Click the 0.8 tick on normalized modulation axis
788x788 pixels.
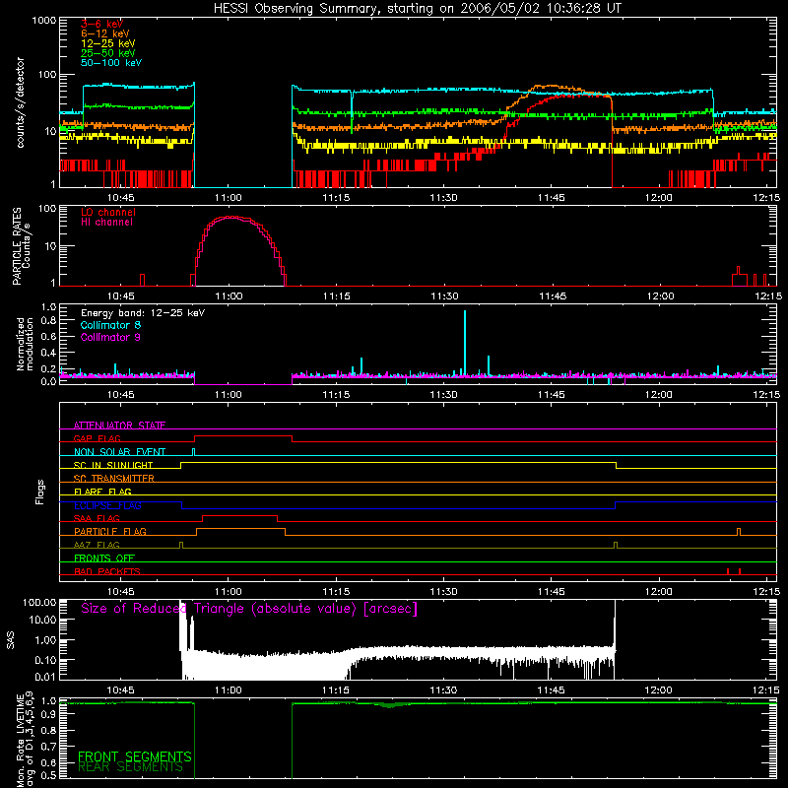coord(48,321)
